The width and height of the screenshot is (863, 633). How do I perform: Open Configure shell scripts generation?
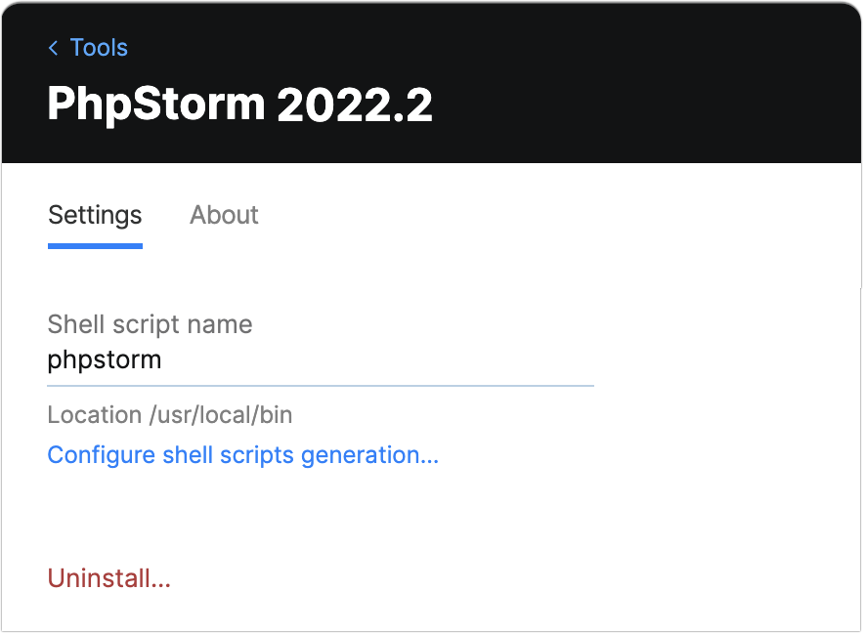tap(242, 454)
